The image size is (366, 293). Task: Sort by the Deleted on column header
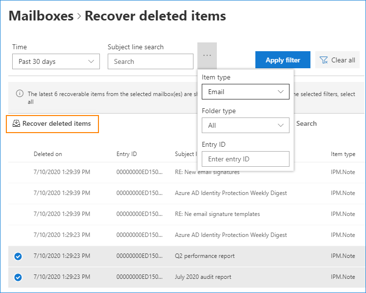point(48,154)
